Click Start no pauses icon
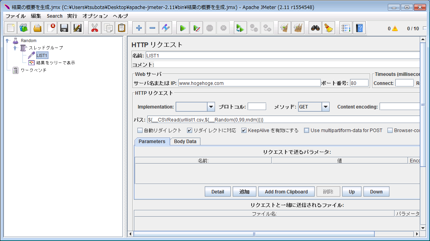 coord(196,28)
